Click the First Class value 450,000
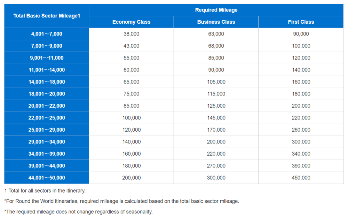Screen dimensions: 348x217 pyautogui.click(x=301, y=178)
